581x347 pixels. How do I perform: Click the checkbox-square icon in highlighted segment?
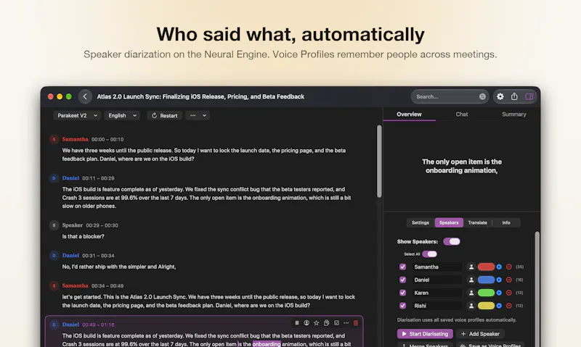336,323
